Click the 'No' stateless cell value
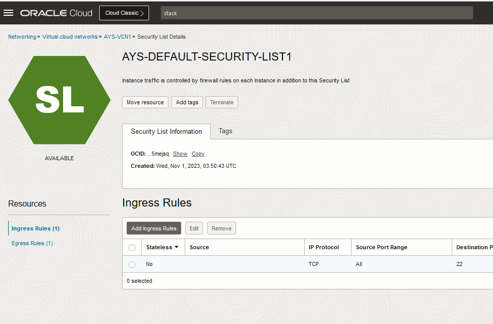This screenshot has width=493, height=324. click(x=149, y=264)
